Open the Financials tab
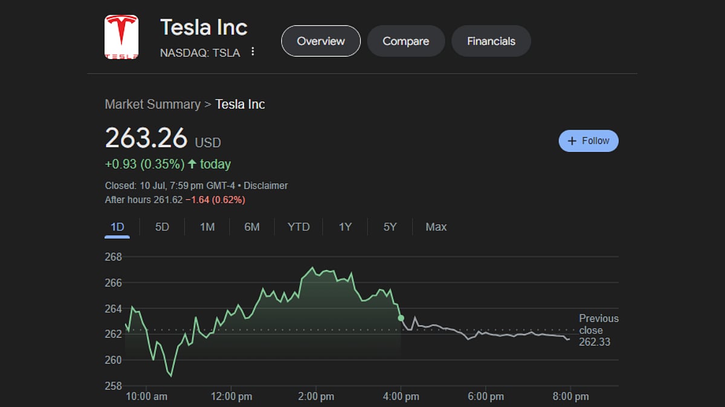The width and height of the screenshot is (725, 407). click(491, 41)
